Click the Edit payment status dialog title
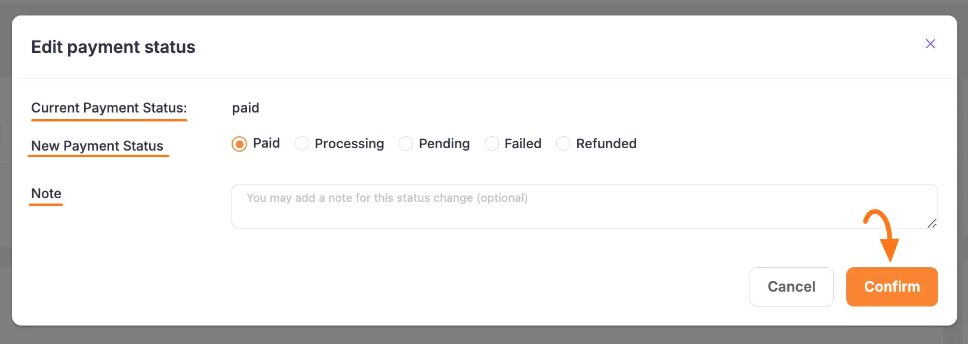968x344 pixels. point(113,47)
